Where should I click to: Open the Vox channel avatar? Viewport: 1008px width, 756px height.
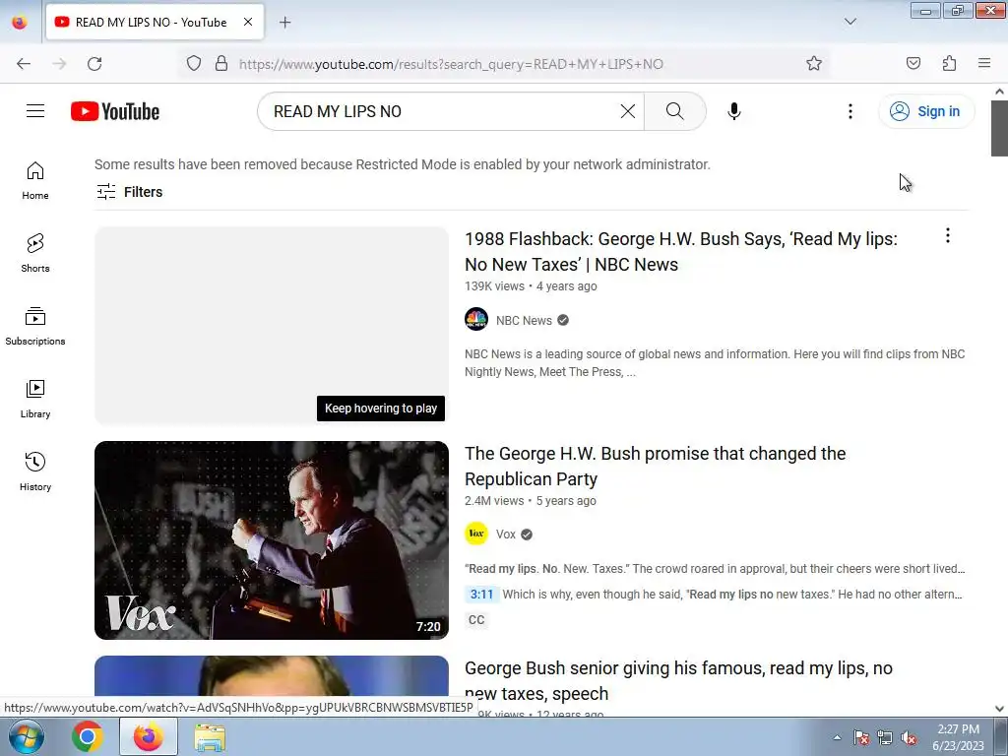[476, 534]
